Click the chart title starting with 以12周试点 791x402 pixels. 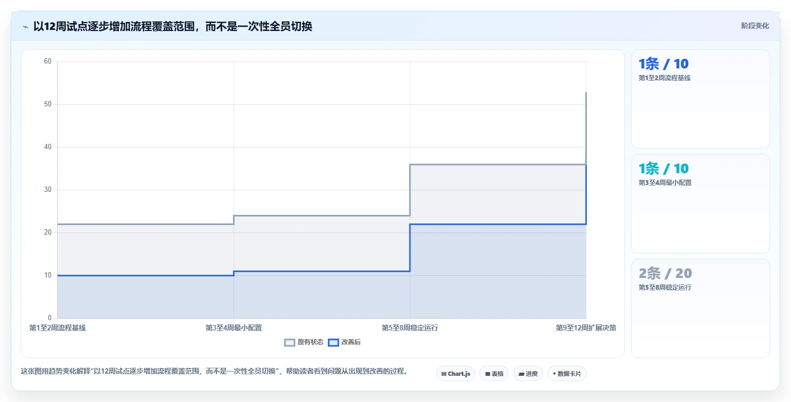(x=173, y=26)
